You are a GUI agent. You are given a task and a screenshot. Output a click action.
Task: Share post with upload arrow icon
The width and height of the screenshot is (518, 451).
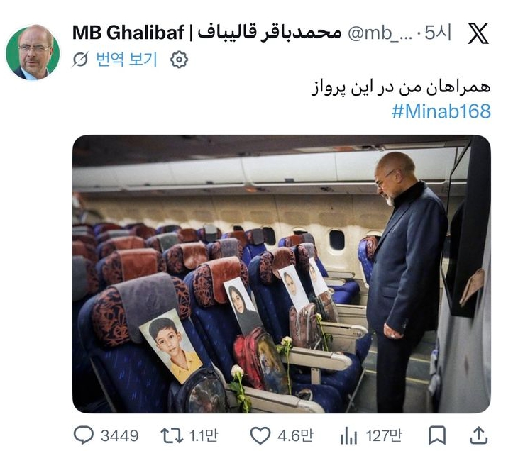[x=479, y=435]
